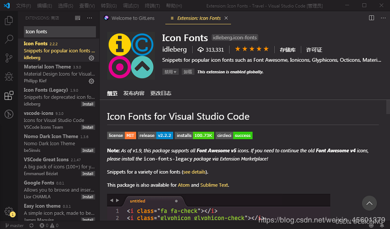Click the details page vertical scrollbar
The width and height of the screenshot is (390, 229).
388,107
